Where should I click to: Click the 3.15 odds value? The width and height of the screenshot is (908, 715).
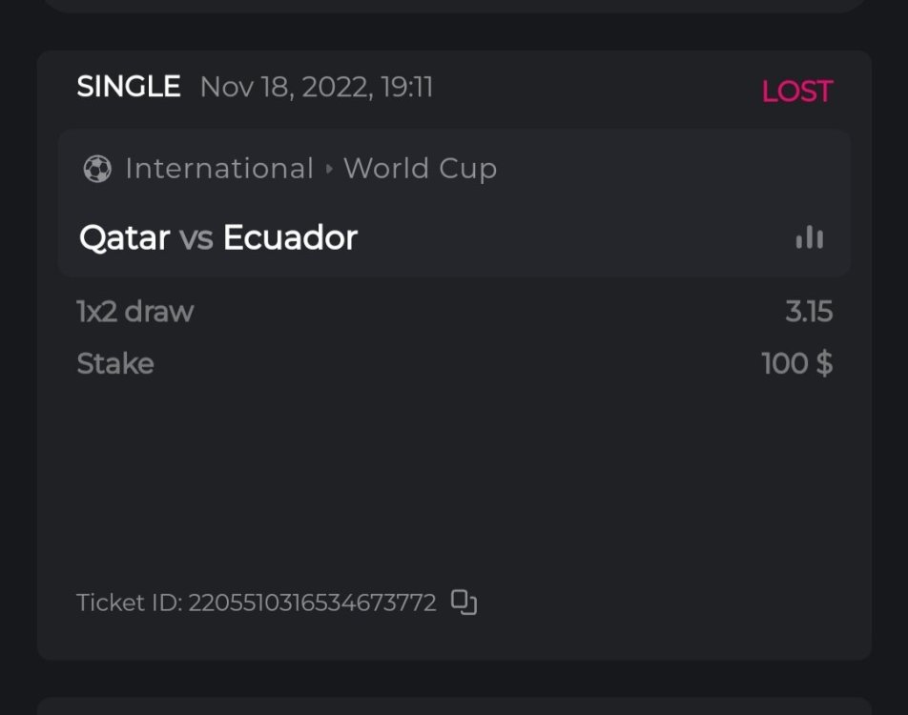click(x=809, y=312)
